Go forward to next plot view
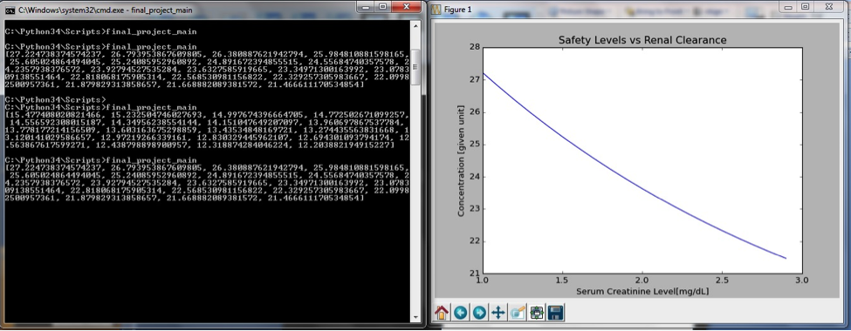This screenshot has height=331, width=851. coord(479,313)
